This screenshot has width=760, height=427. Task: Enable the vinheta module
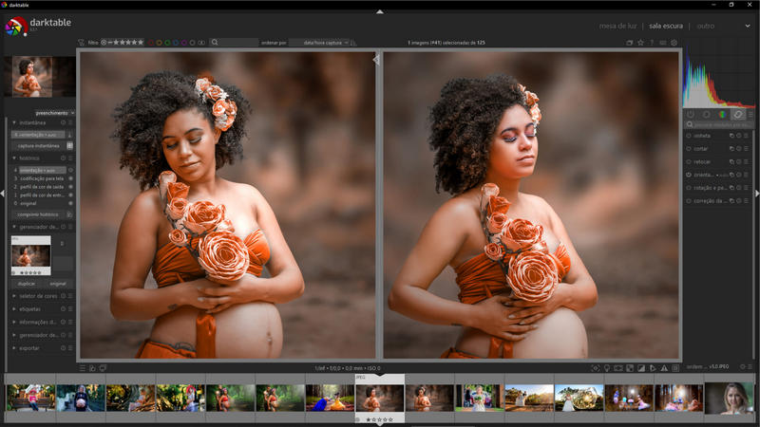pyautogui.click(x=689, y=136)
